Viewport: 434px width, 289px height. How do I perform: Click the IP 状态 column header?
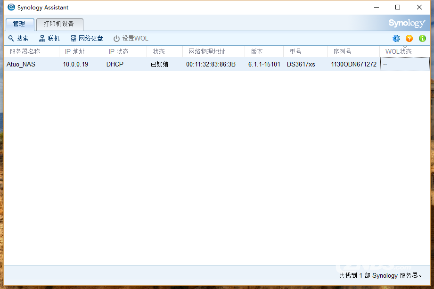click(118, 52)
